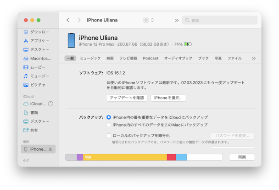The width and height of the screenshot is (279, 190).
Task: Open the ブック tab
Action: (203, 58)
